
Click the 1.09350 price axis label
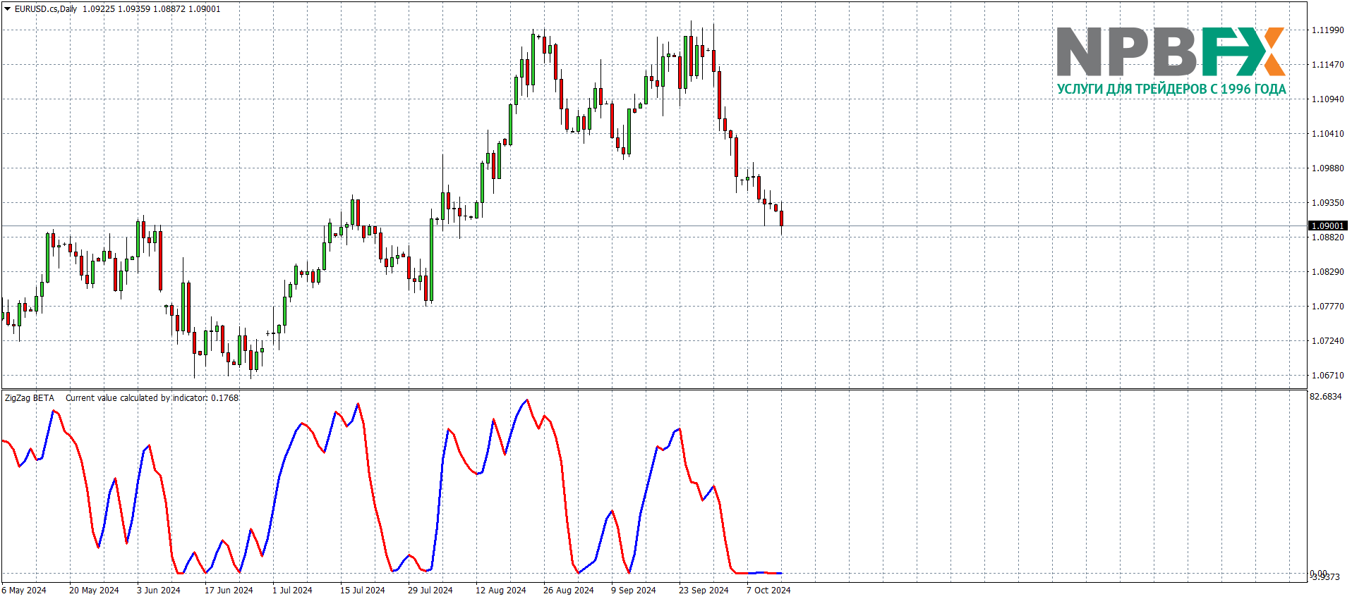coord(1327,203)
